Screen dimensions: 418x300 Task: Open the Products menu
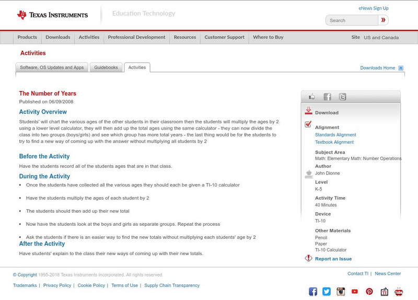coord(27,37)
